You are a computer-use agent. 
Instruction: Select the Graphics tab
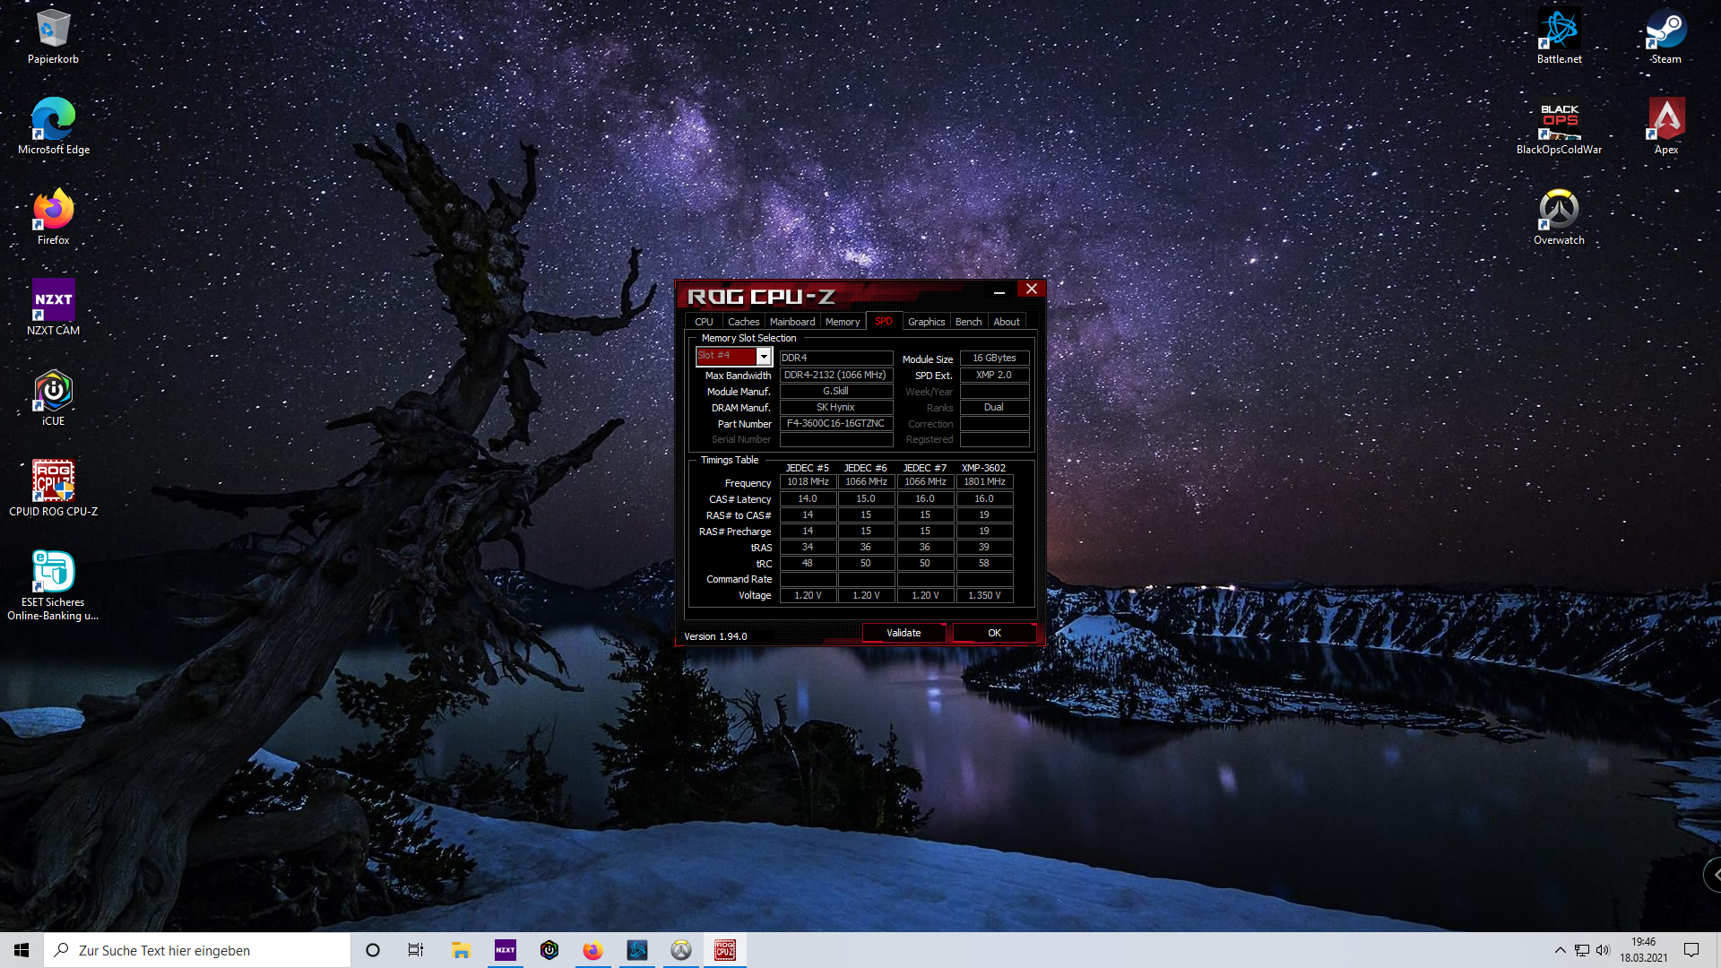926,322
